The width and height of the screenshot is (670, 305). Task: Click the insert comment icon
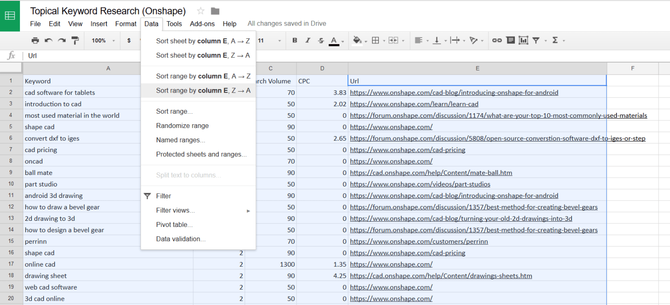pos(510,41)
